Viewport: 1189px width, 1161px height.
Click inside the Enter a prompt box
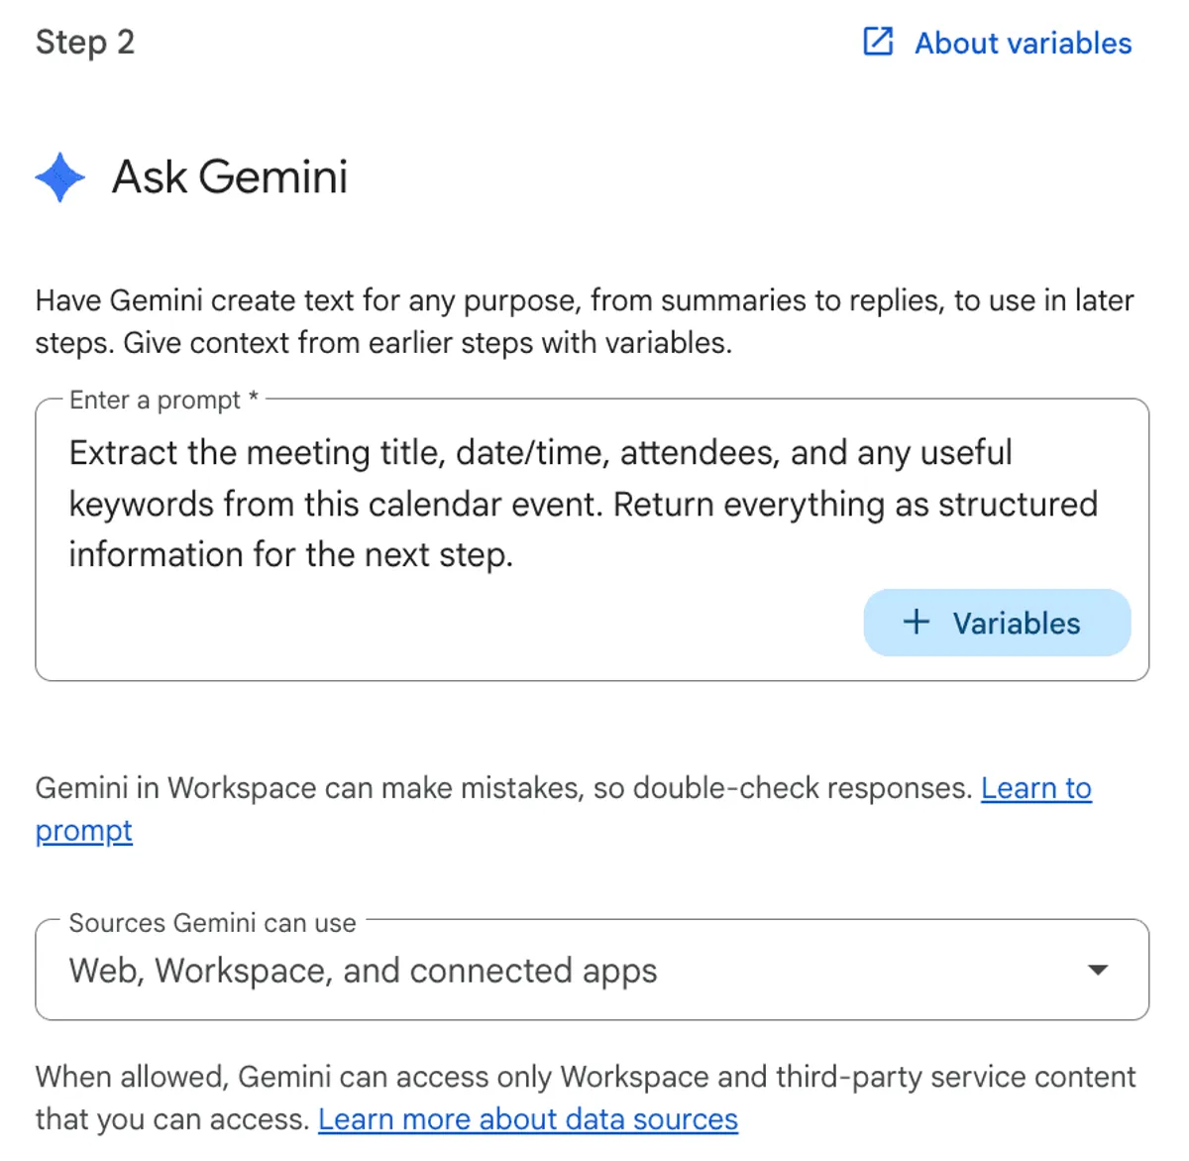[446, 615]
